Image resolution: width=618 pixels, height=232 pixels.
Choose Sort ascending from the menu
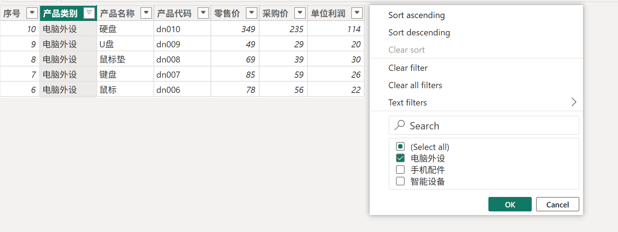417,15
